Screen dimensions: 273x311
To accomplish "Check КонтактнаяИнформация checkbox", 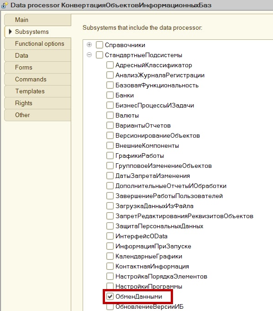I will [110, 266].
